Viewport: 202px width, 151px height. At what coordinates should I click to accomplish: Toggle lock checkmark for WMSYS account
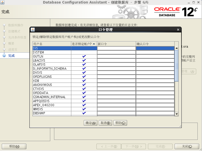point(84,109)
